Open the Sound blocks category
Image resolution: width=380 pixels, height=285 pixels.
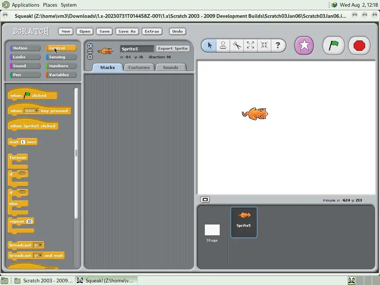[x=25, y=66]
